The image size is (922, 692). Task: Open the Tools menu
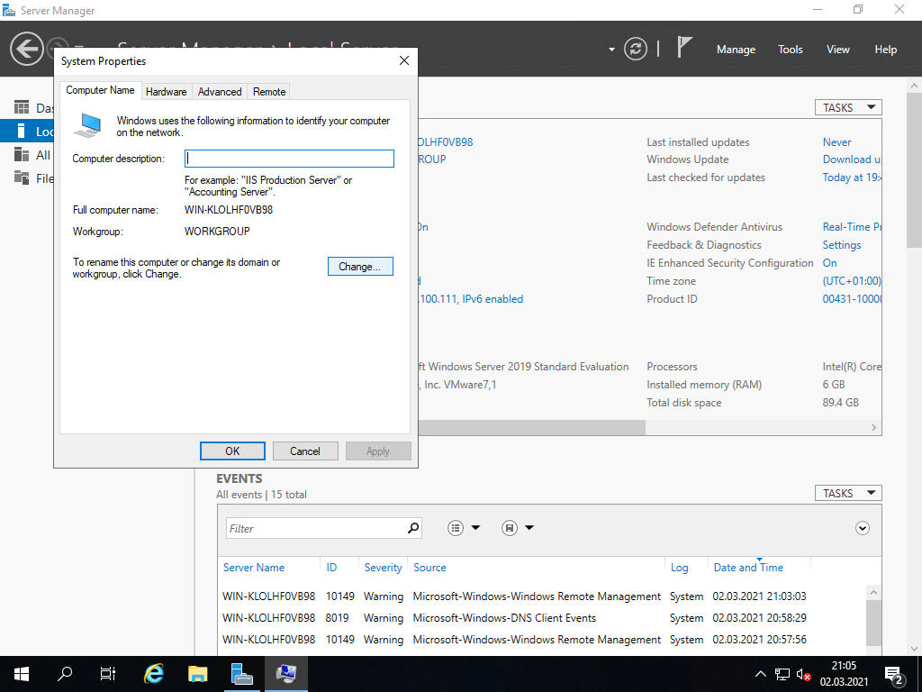click(790, 50)
